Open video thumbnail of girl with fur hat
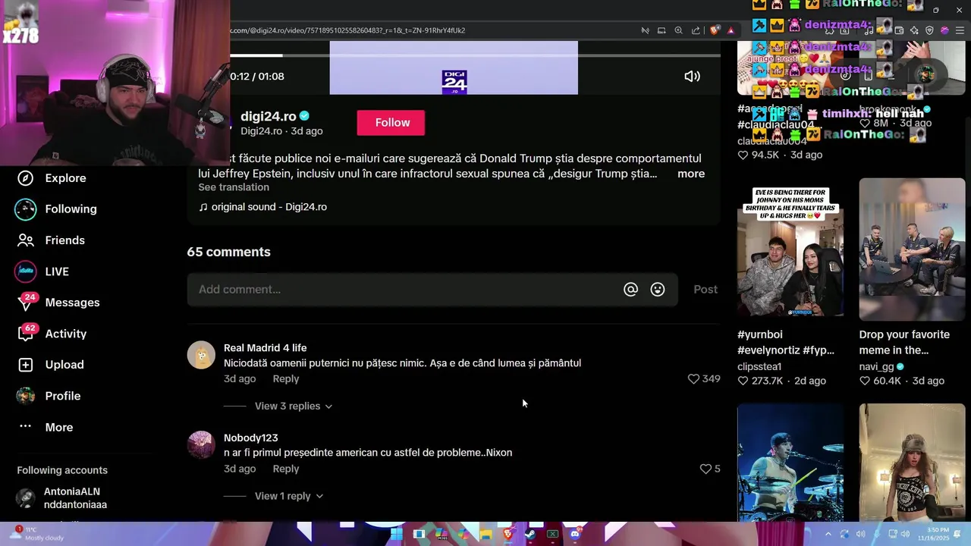The height and width of the screenshot is (546, 971). pyautogui.click(x=912, y=463)
